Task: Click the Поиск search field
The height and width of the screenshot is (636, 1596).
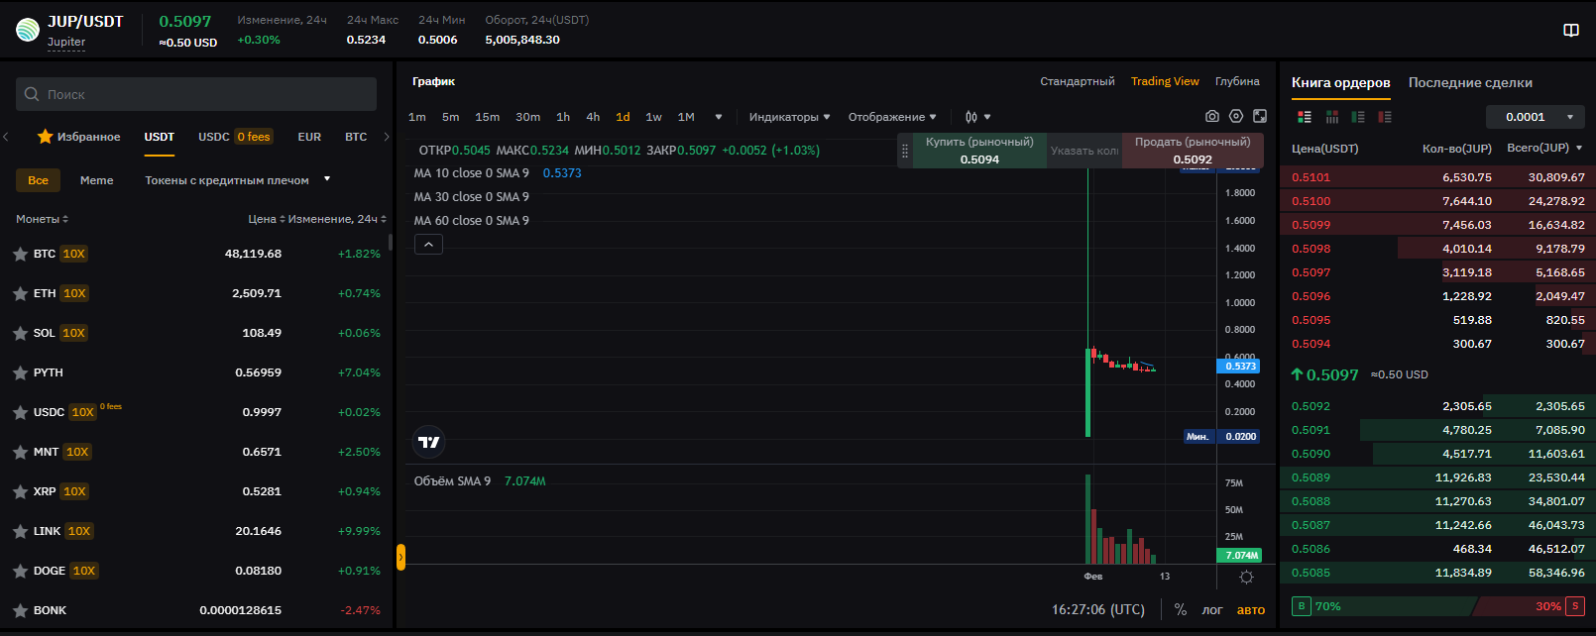Action: click(x=196, y=94)
